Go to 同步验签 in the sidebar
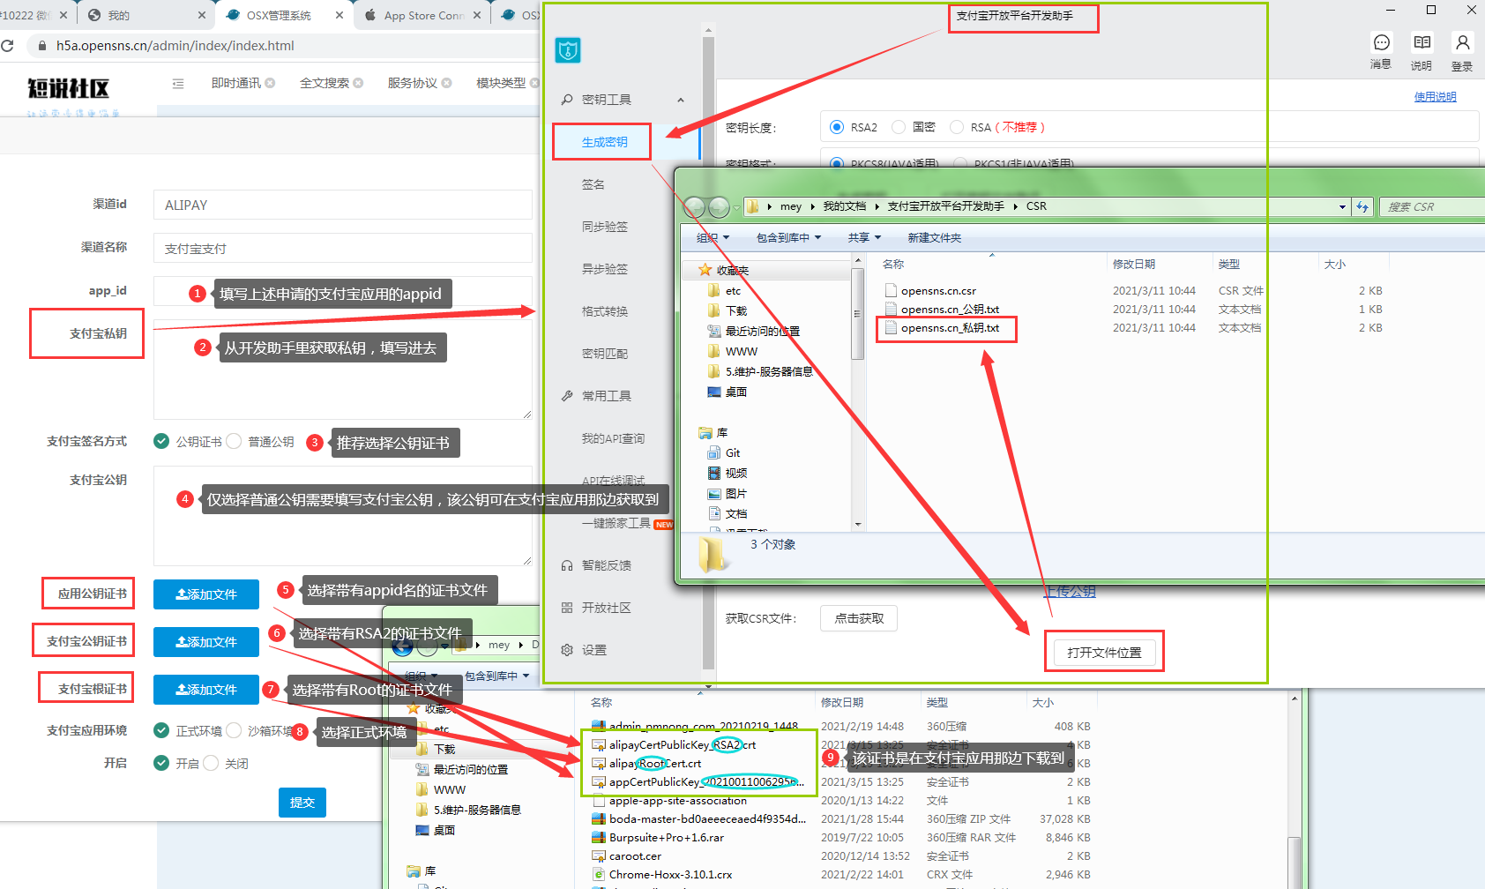This screenshot has width=1485, height=889. click(605, 227)
